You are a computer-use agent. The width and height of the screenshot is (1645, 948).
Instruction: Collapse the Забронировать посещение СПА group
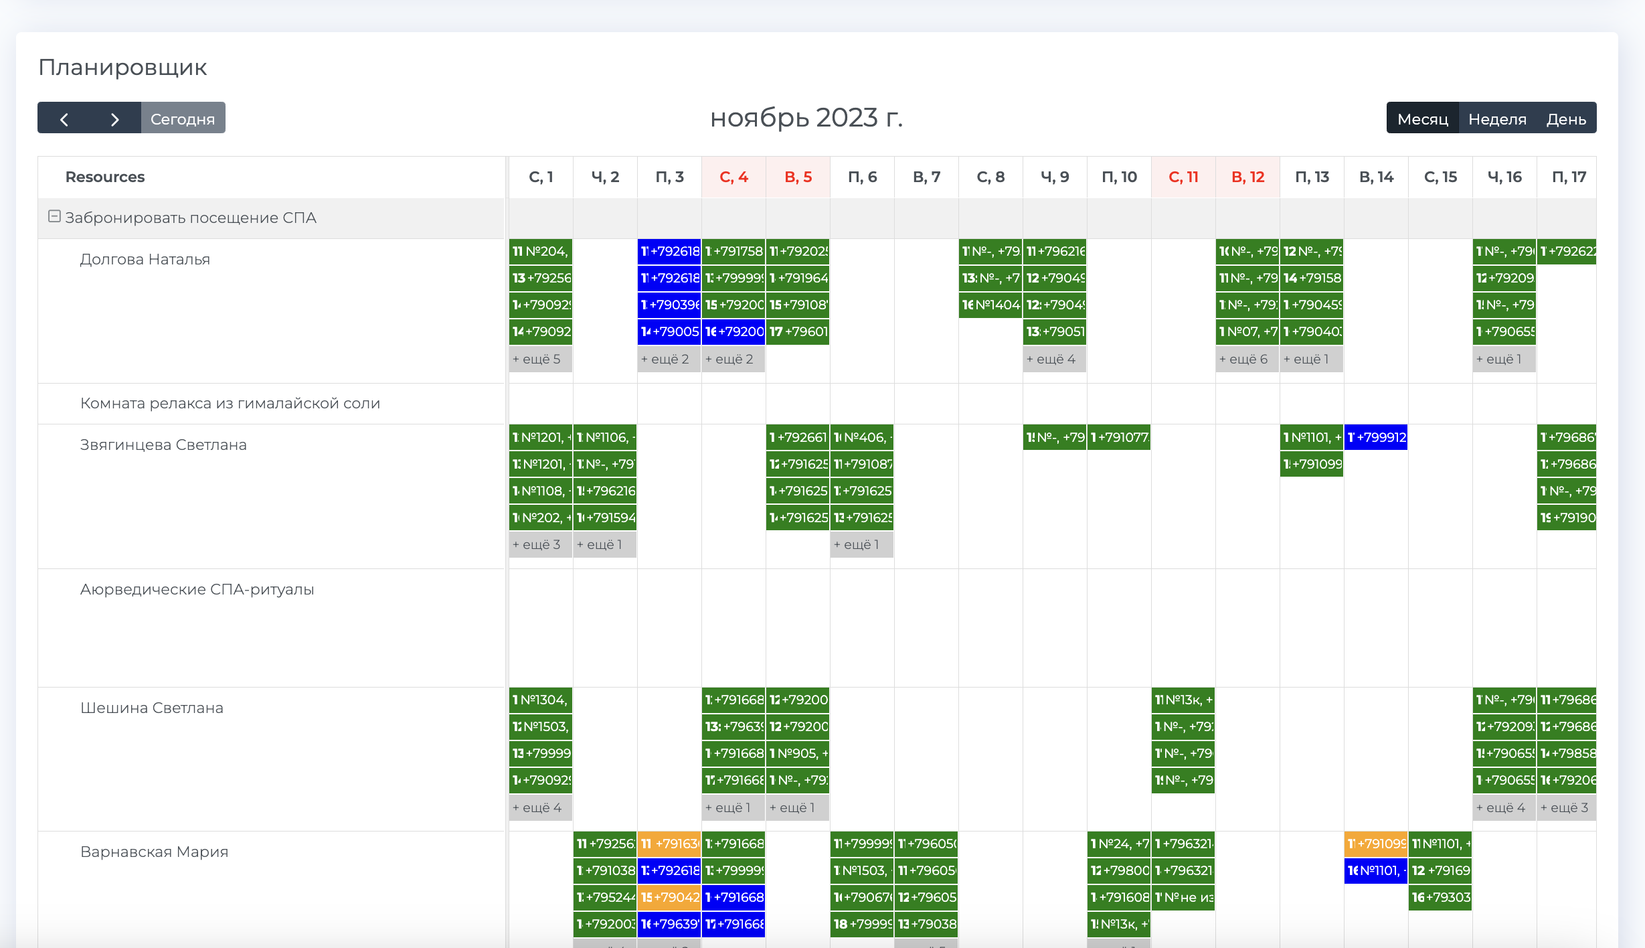[55, 216]
